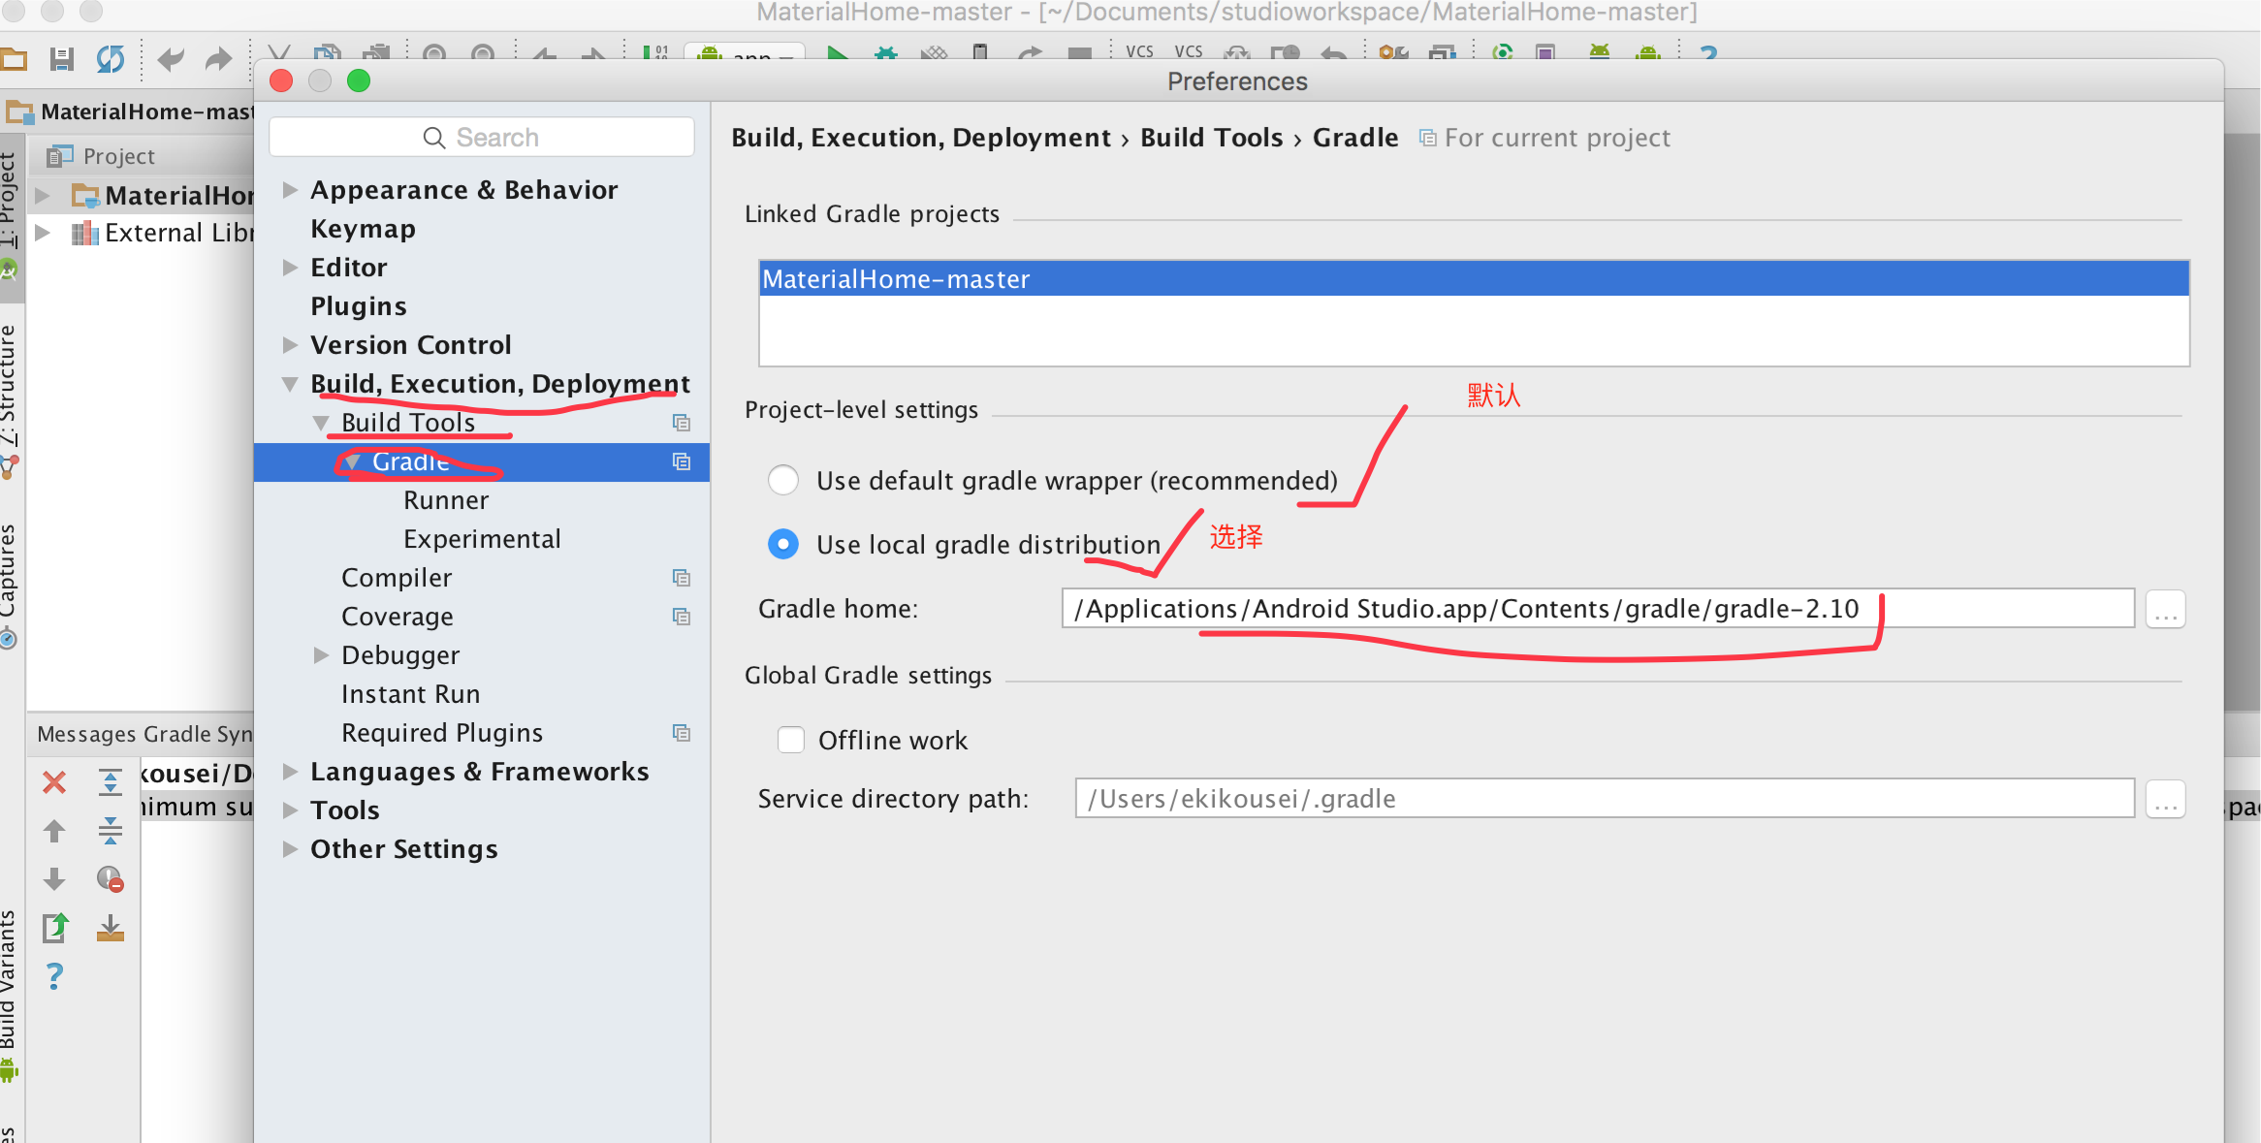The image size is (2261, 1143).
Task: Click the Synchronize refresh icon
Action: click(111, 59)
